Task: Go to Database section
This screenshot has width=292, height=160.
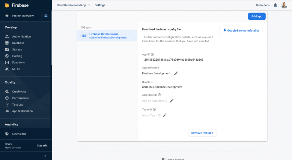Action: tap(18, 43)
